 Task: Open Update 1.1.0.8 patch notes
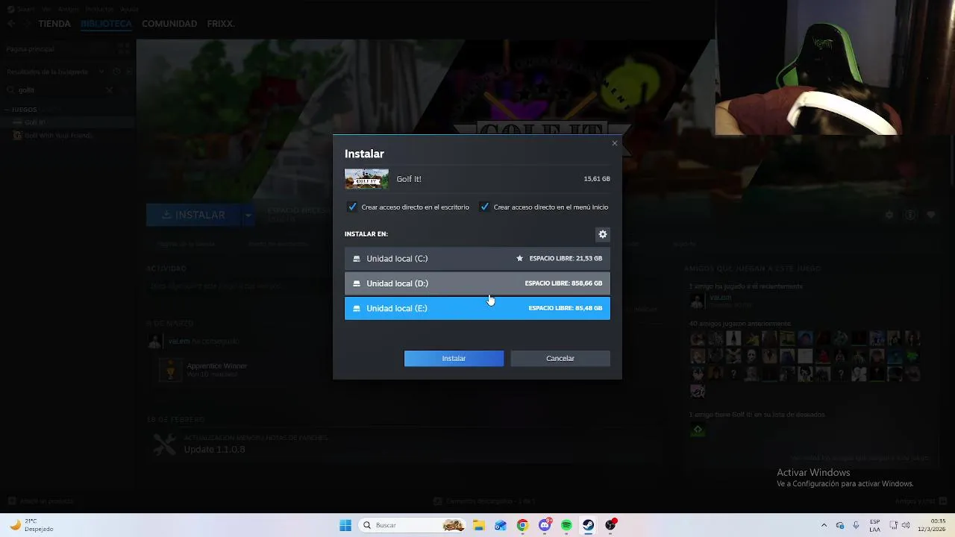pos(215,450)
